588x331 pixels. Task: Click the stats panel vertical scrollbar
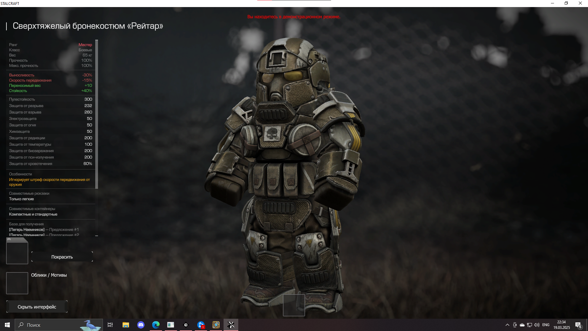click(x=96, y=114)
